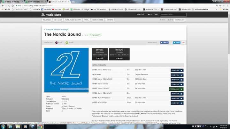Open media player from taskbar
The width and height of the screenshot is (230, 129).
coord(25,127)
